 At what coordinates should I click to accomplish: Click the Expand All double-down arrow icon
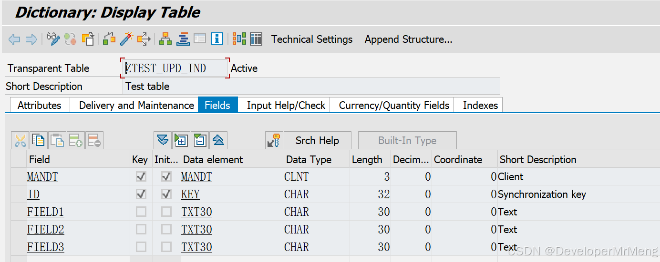(x=163, y=140)
